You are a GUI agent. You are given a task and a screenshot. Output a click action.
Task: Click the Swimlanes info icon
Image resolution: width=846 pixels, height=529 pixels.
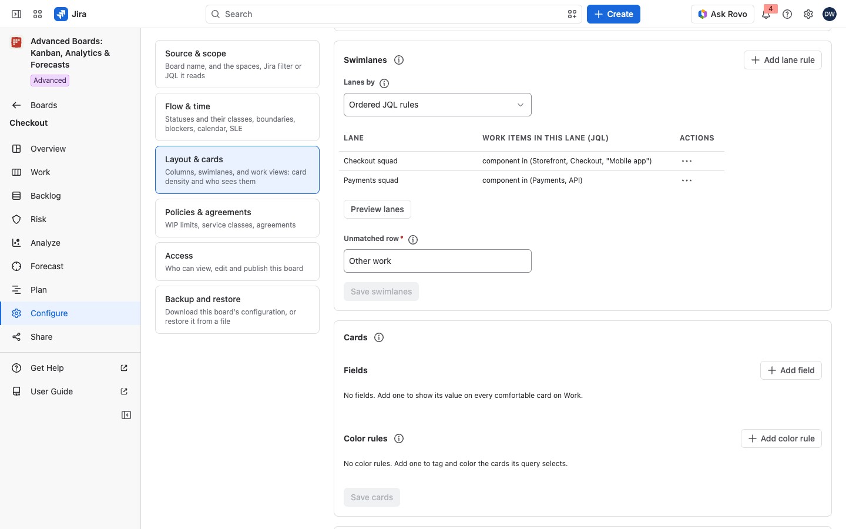(399, 60)
